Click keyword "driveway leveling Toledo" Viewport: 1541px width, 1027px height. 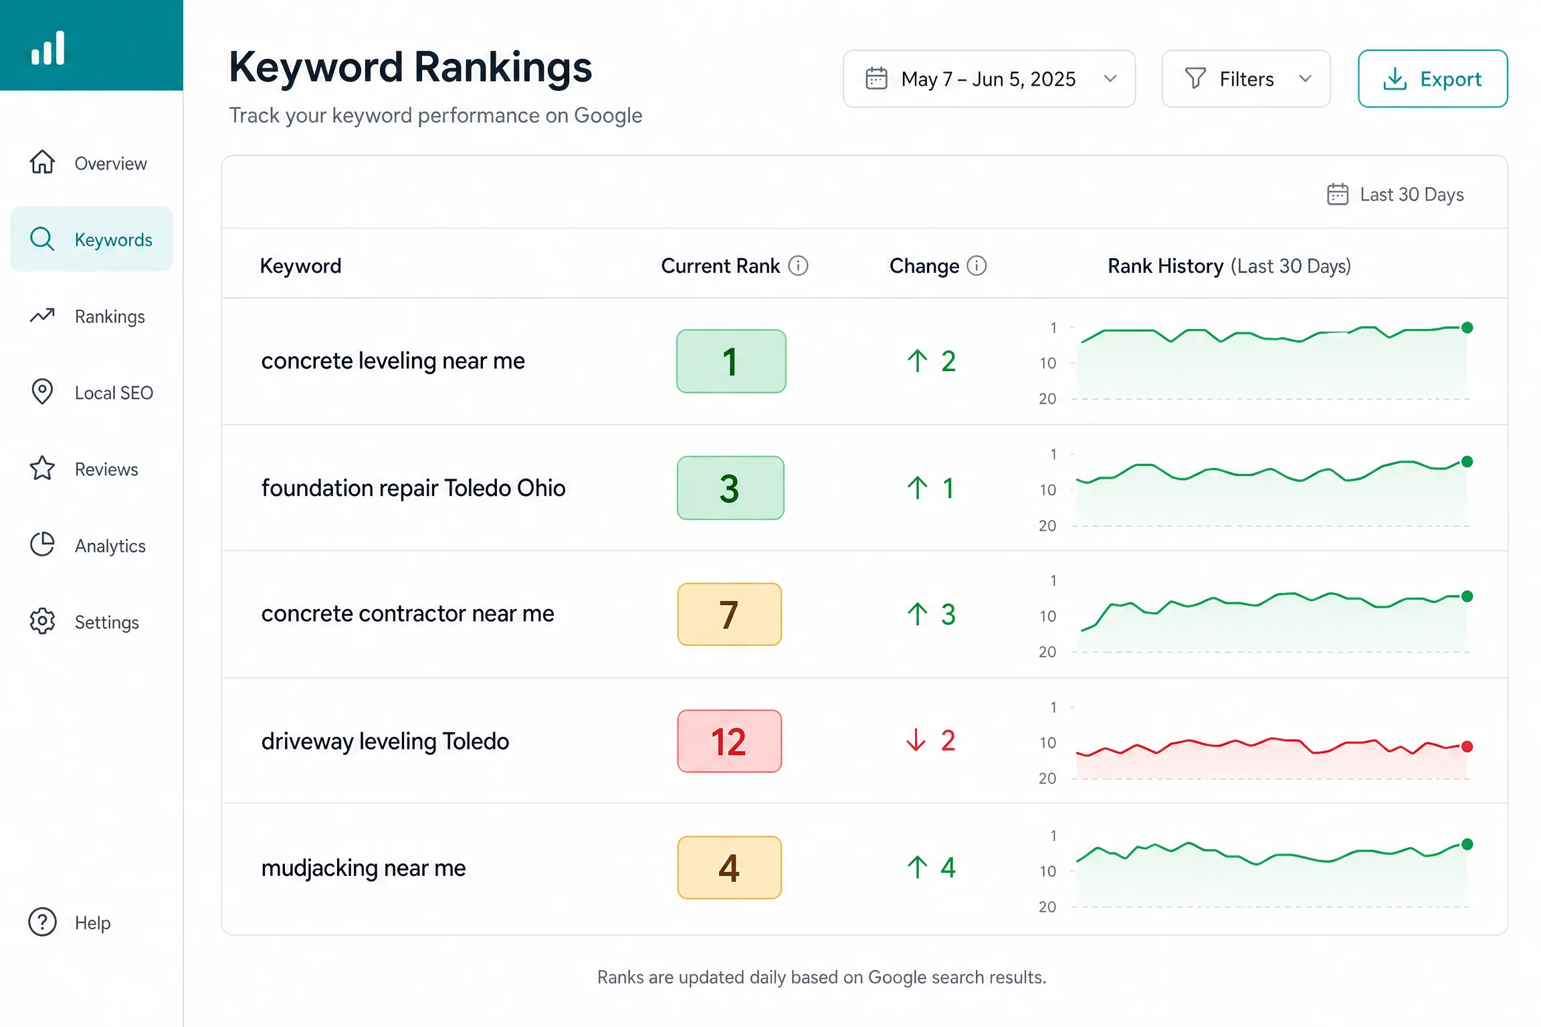point(385,741)
